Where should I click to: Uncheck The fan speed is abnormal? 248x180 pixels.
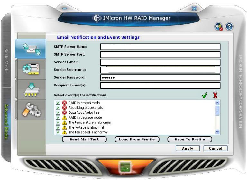click(x=58, y=132)
